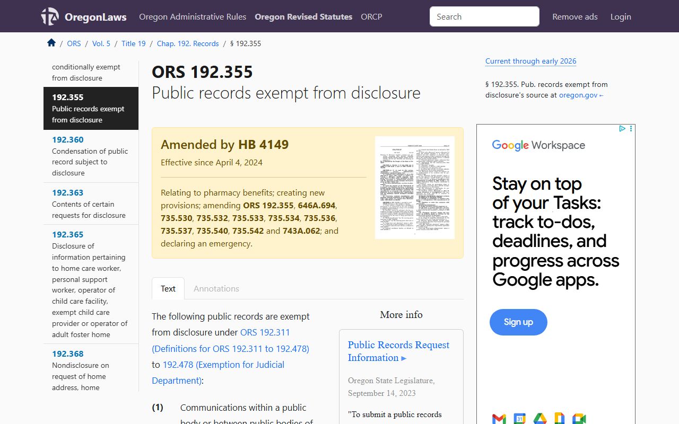Open the ORCP menu item
This screenshot has width=679, height=424.
(x=371, y=16)
